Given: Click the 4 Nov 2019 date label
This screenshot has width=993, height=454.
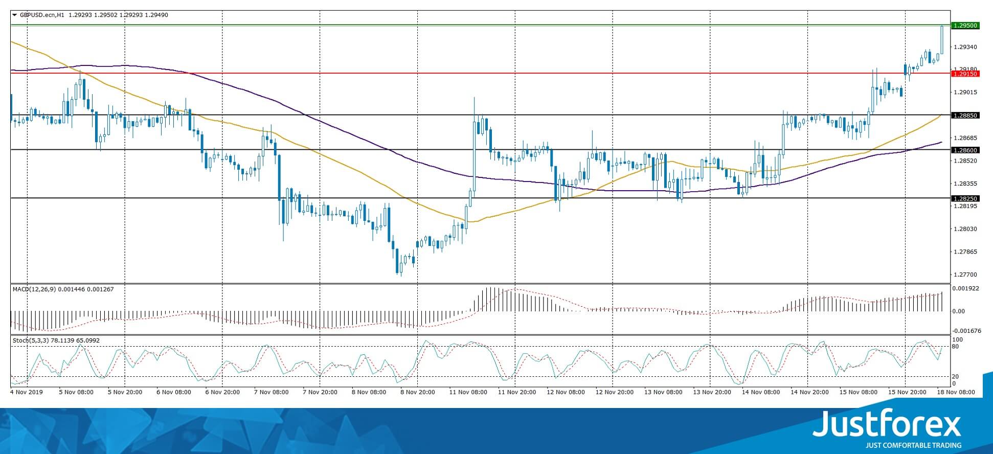Looking at the screenshot, I should coord(27,393).
